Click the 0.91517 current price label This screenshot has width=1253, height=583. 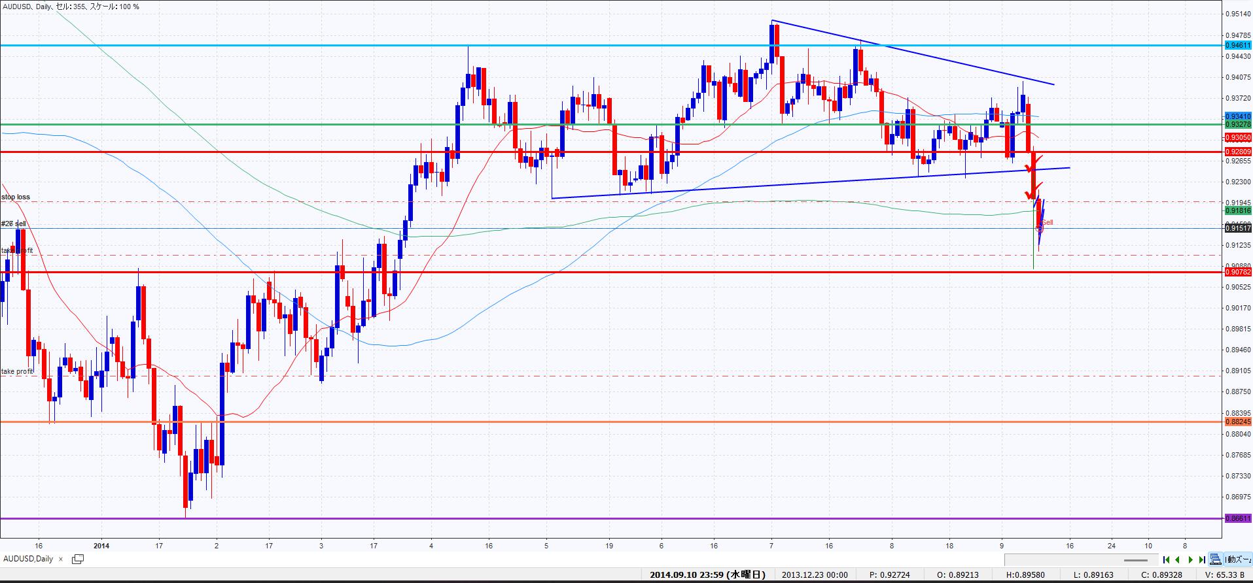tap(1237, 228)
